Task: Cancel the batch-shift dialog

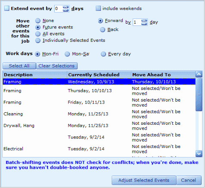Action: click(189, 180)
